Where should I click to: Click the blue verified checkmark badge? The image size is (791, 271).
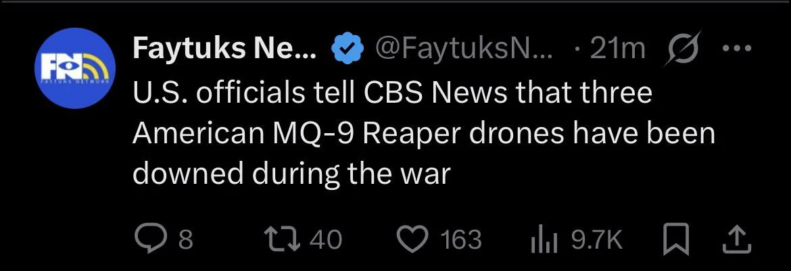point(346,49)
